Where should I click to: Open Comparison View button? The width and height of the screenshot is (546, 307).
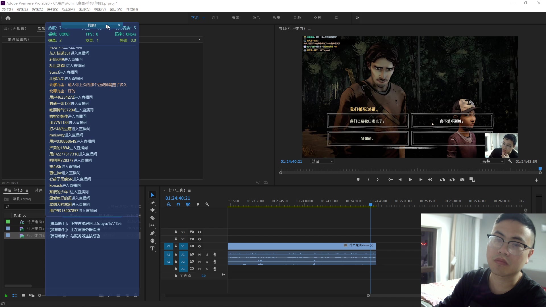[472, 180]
